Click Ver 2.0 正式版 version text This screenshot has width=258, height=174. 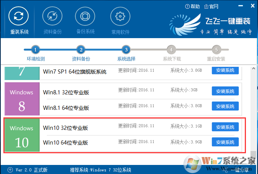click(x=31, y=170)
